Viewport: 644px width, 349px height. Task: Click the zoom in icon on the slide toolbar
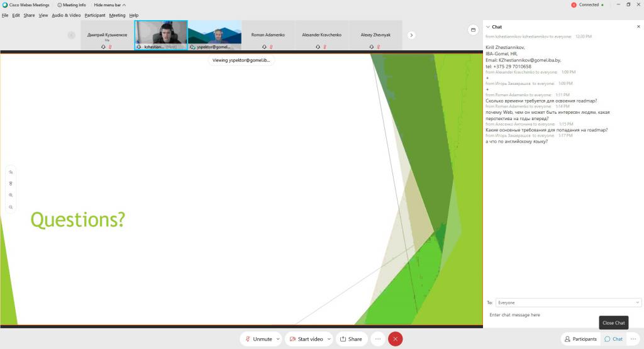point(11,195)
